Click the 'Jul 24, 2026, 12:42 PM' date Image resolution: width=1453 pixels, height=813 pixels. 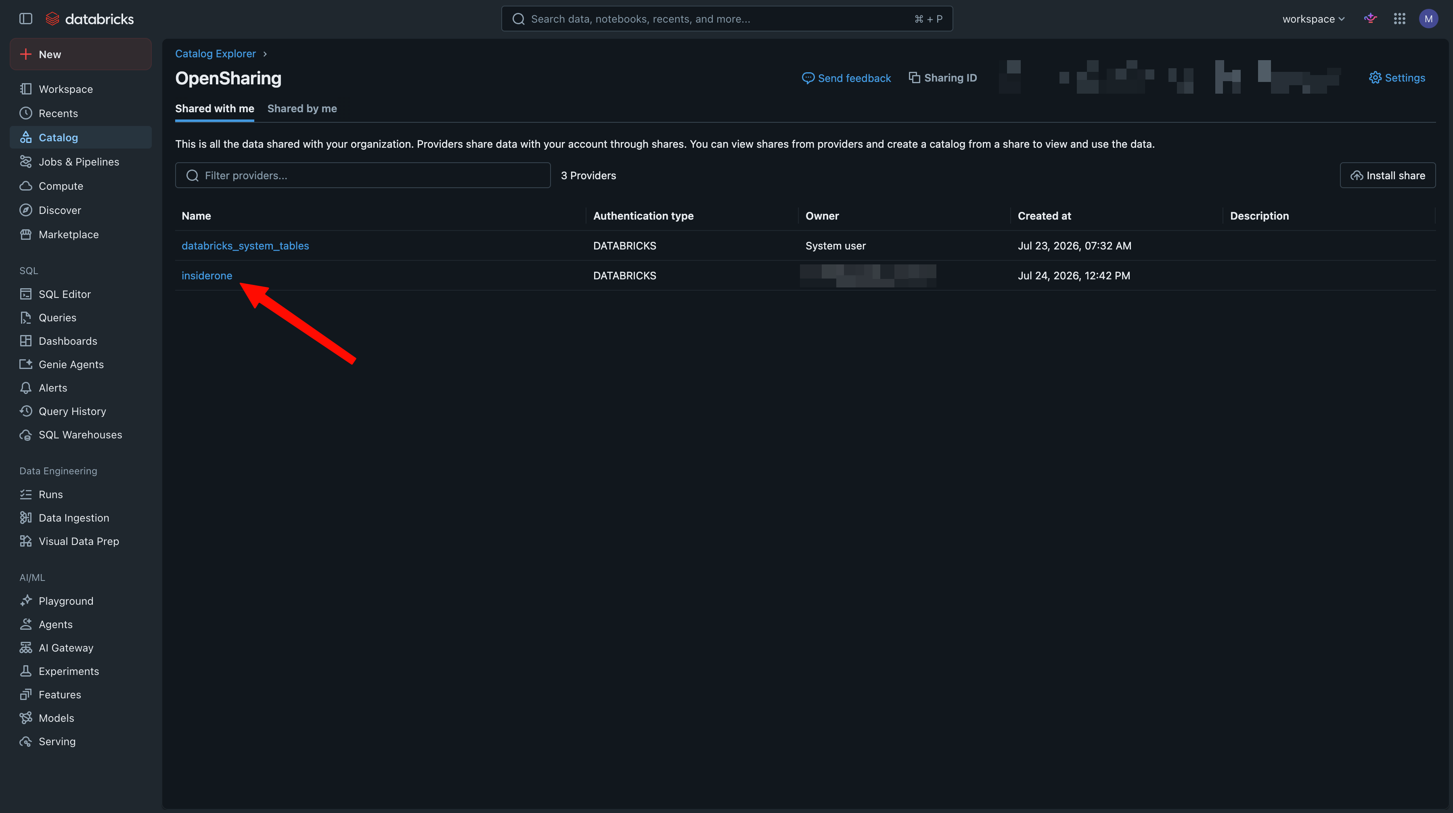(x=1074, y=276)
